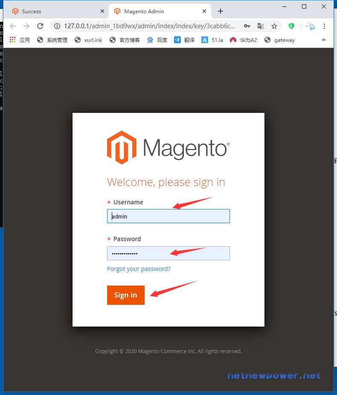Close the browser window
Viewport: 337px width, 395px height.
324,6
